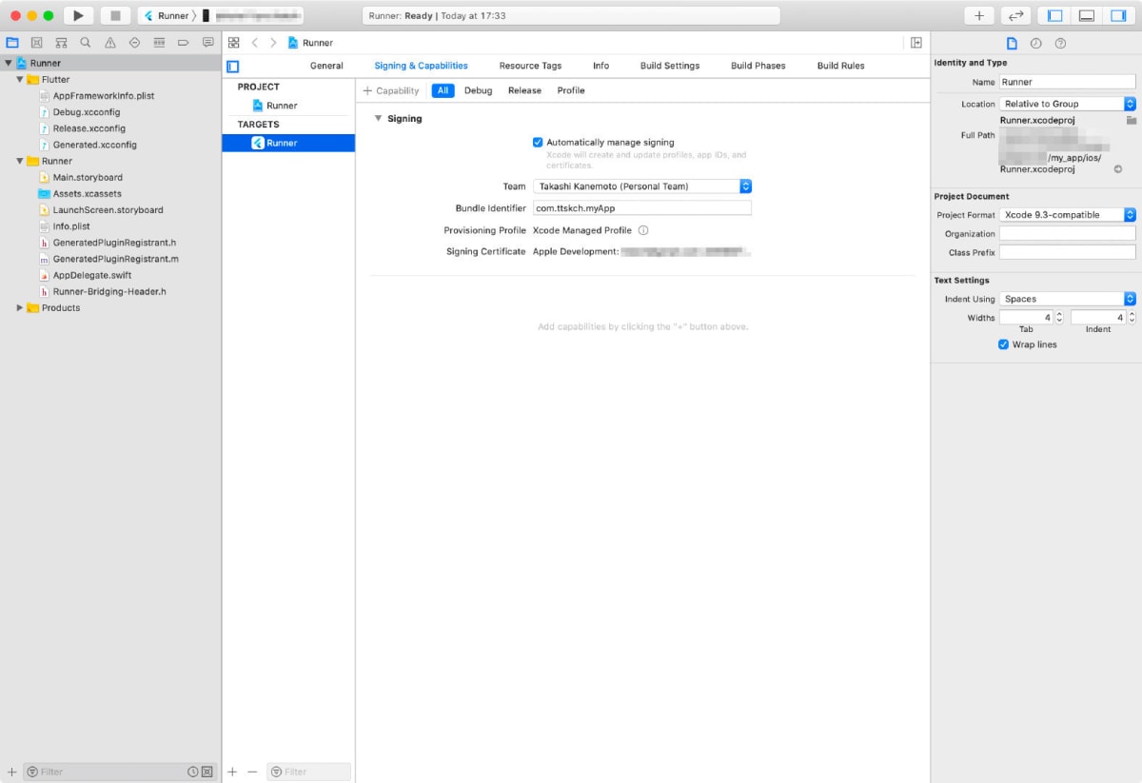Expand the Products group
The image size is (1142, 783).
coord(20,308)
